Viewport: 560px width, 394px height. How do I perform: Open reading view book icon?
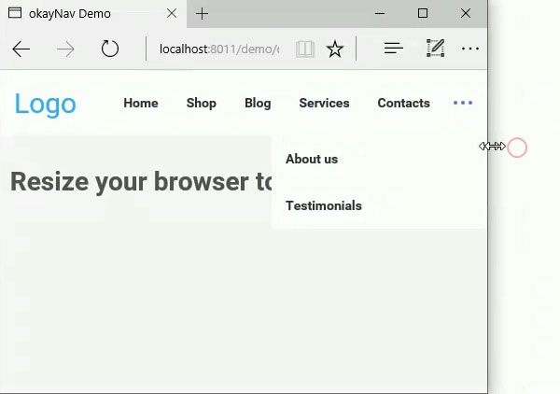point(305,49)
